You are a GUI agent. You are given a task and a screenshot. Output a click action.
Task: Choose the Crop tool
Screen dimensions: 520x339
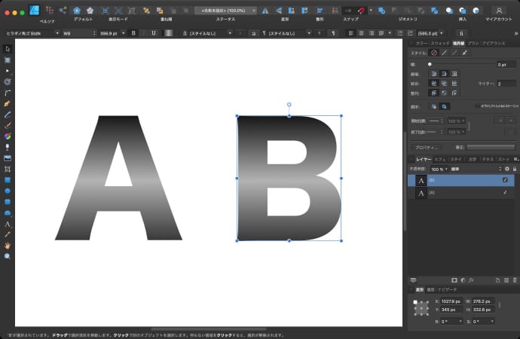pos(8,169)
